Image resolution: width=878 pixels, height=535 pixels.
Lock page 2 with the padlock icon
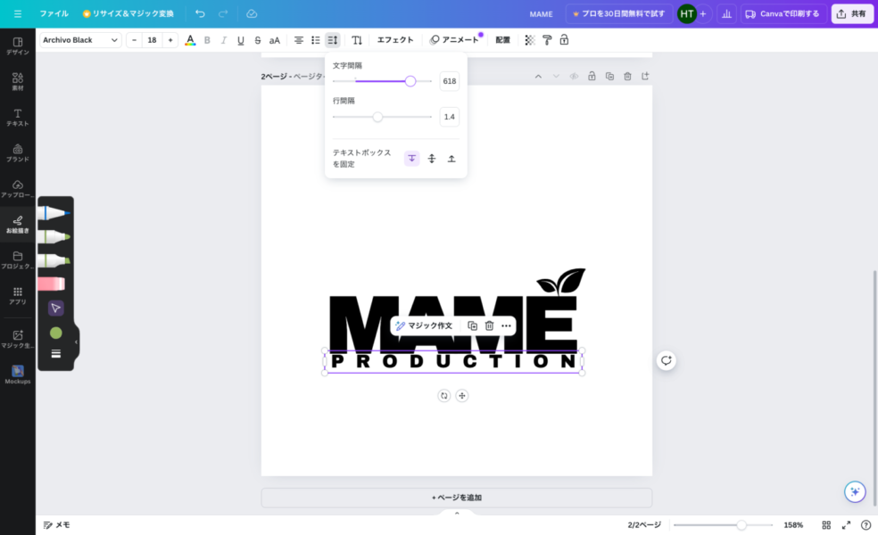coord(592,76)
